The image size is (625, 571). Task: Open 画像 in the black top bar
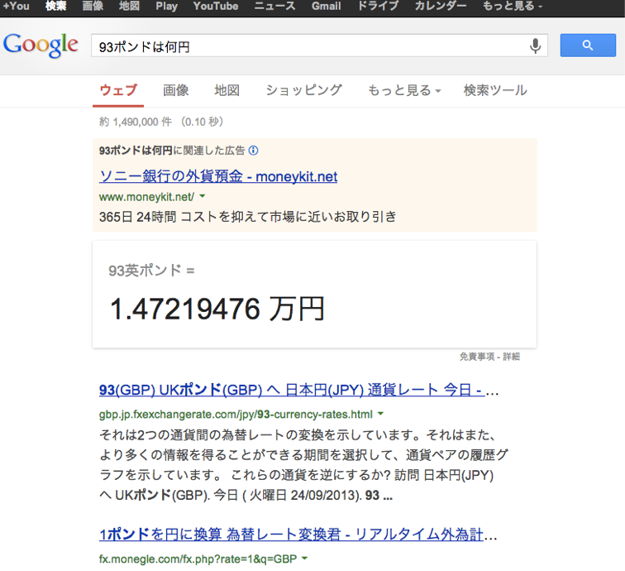click(93, 6)
